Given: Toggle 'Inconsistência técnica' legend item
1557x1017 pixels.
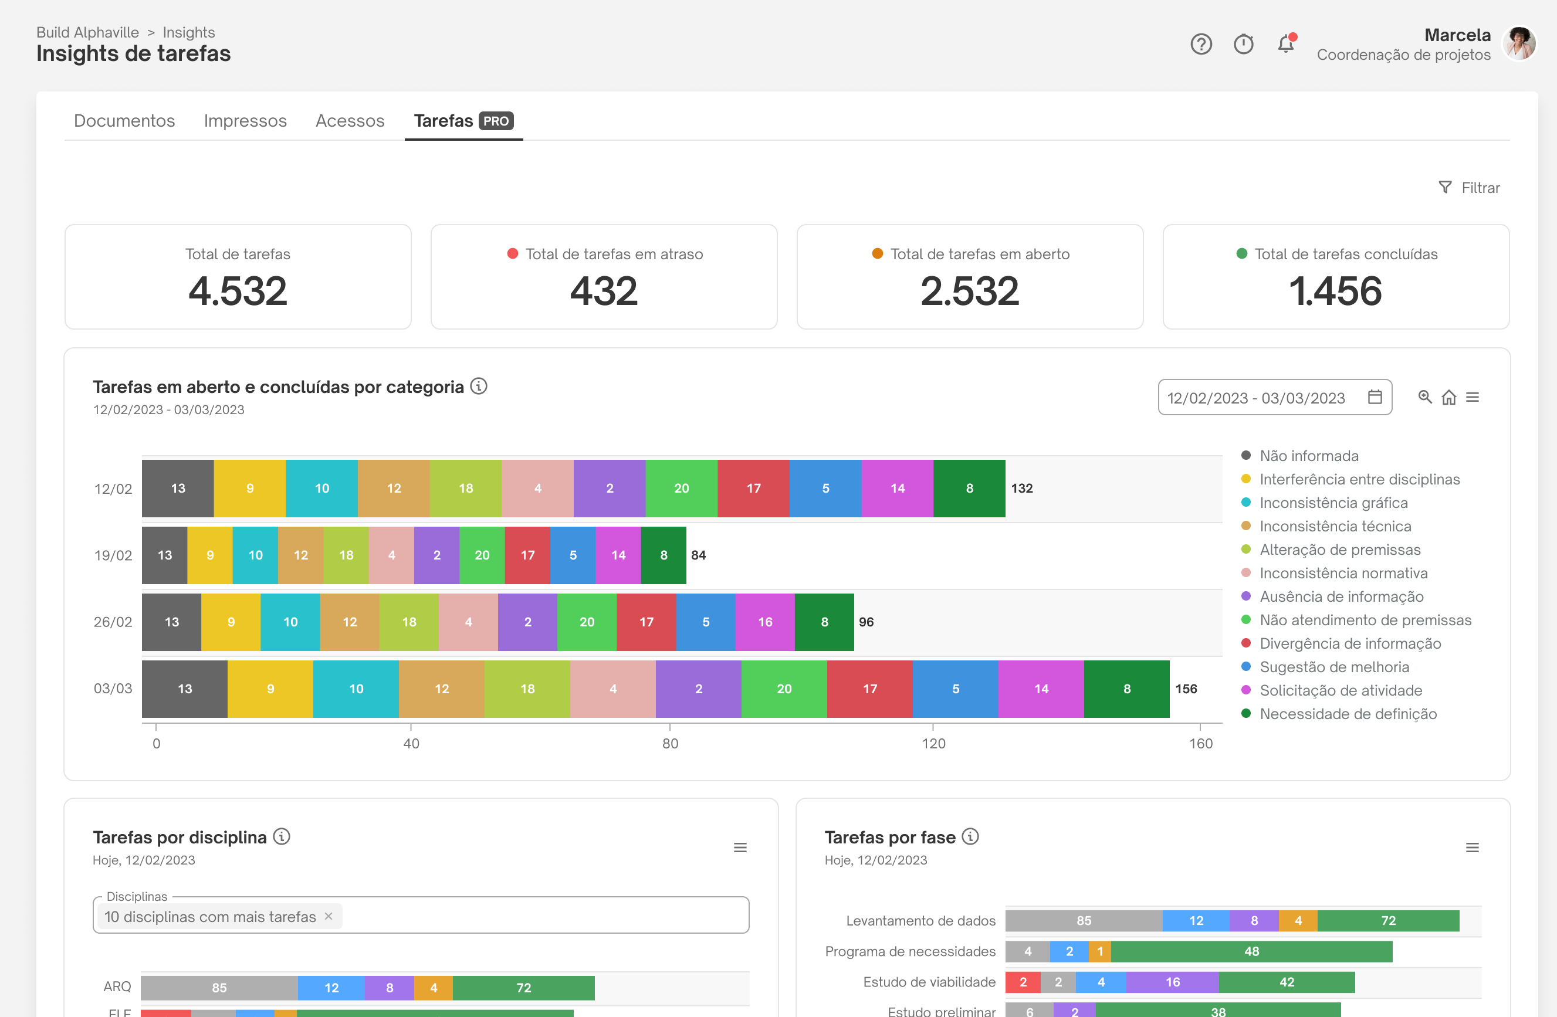Looking at the screenshot, I should (x=1325, y=527).
